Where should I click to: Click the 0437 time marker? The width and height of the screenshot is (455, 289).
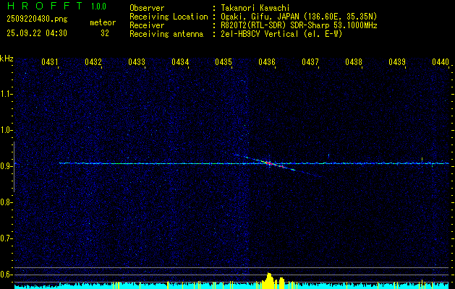(310, 62)
